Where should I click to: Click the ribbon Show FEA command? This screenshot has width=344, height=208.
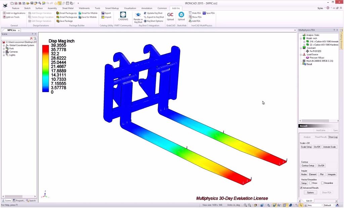point(195,17)
